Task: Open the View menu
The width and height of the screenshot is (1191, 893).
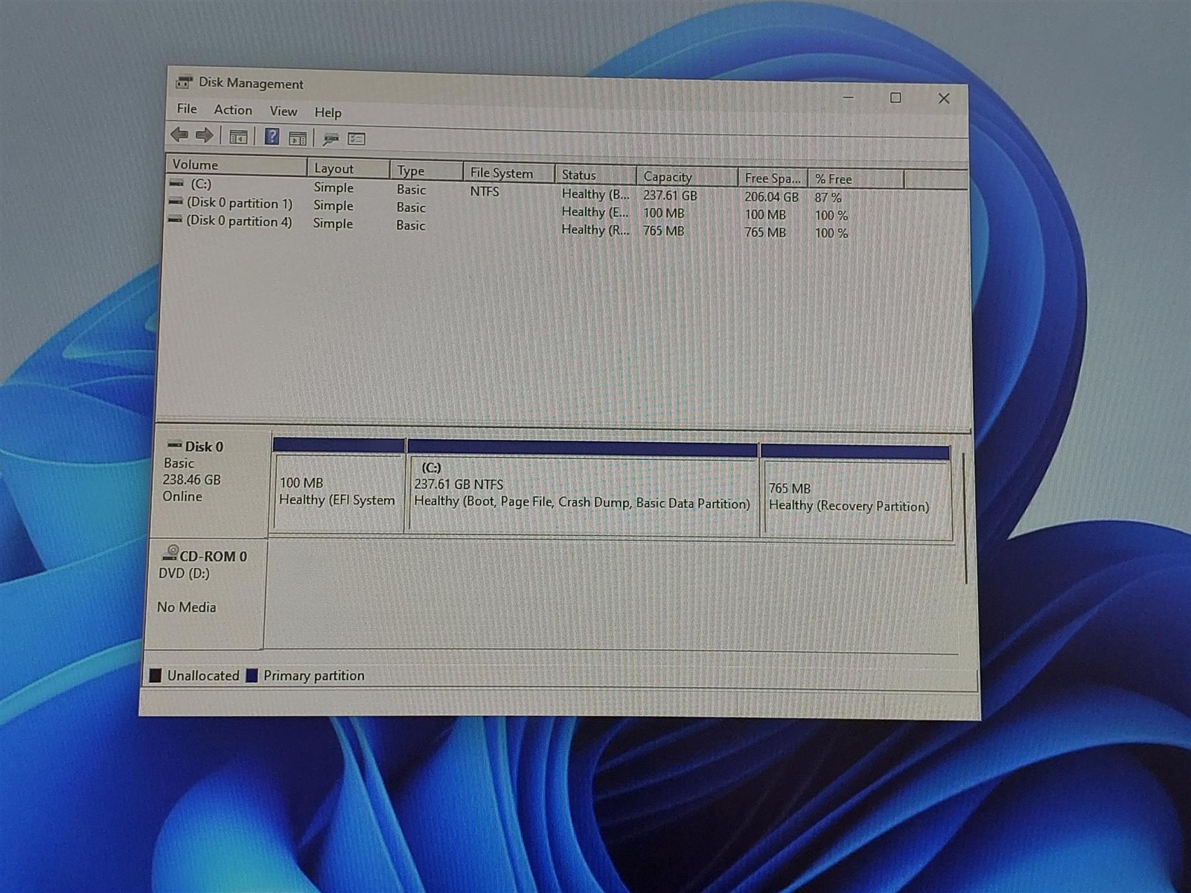Action: [284, 111]
